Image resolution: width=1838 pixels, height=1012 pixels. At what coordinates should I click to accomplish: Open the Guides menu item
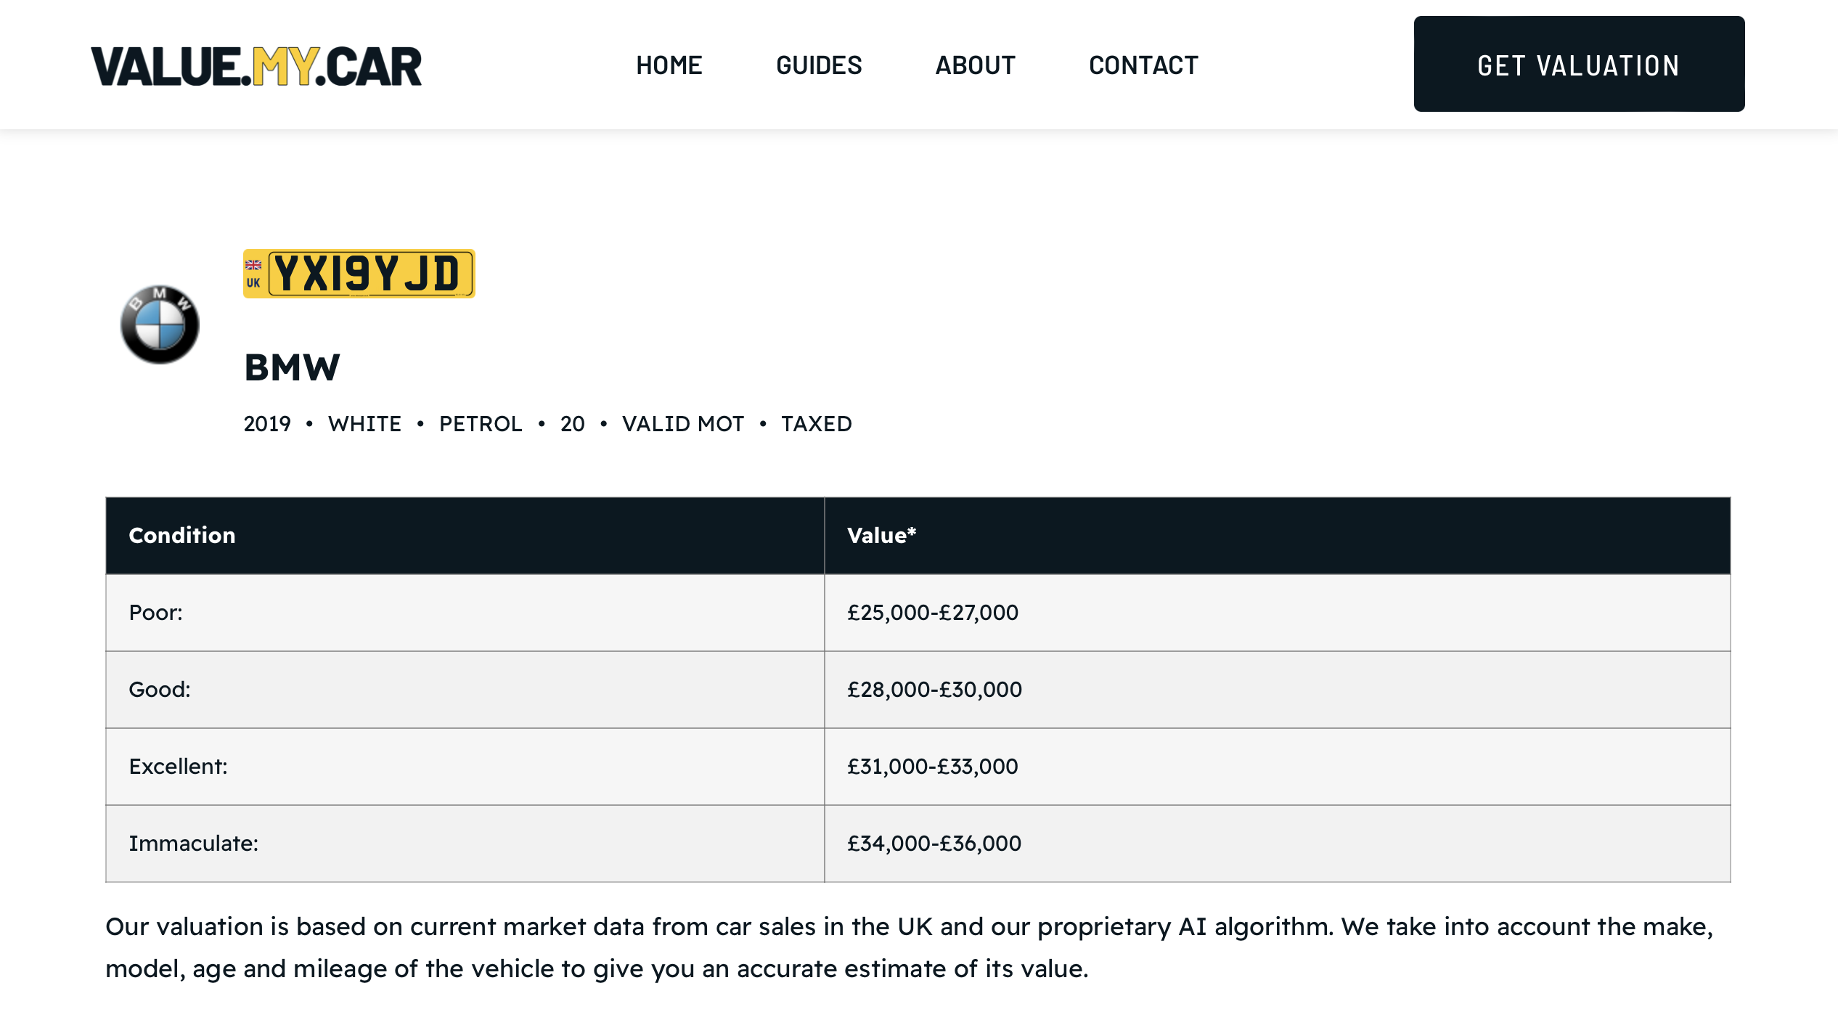pyautogui.click(x=819, y=65)
